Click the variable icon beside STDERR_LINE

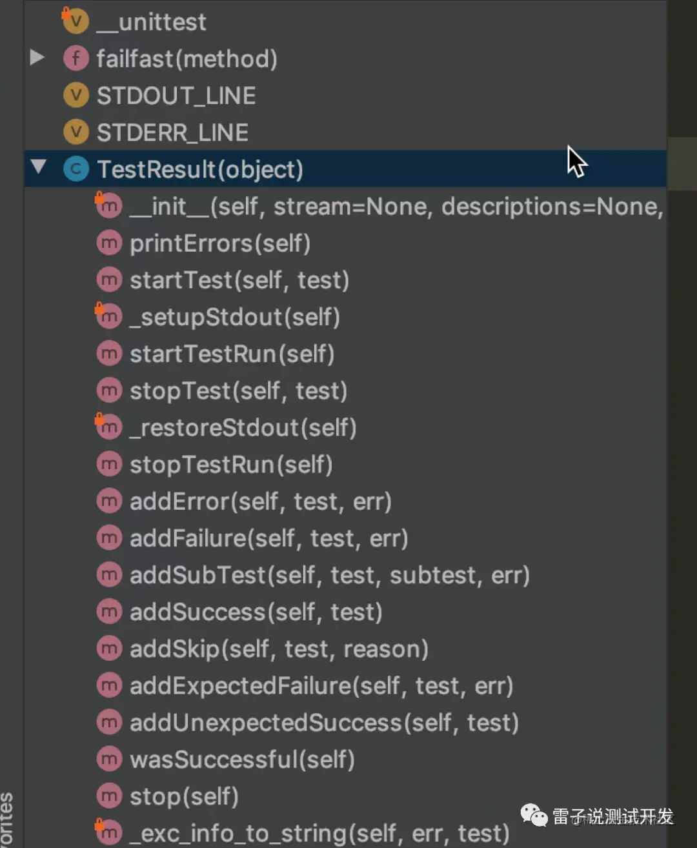(76, 132)
